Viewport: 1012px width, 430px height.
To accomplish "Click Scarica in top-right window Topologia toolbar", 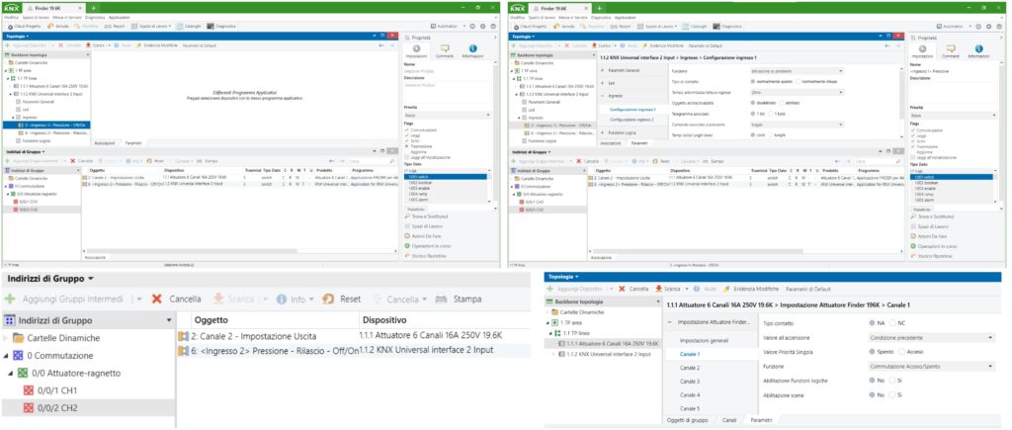I will (601, 45).
